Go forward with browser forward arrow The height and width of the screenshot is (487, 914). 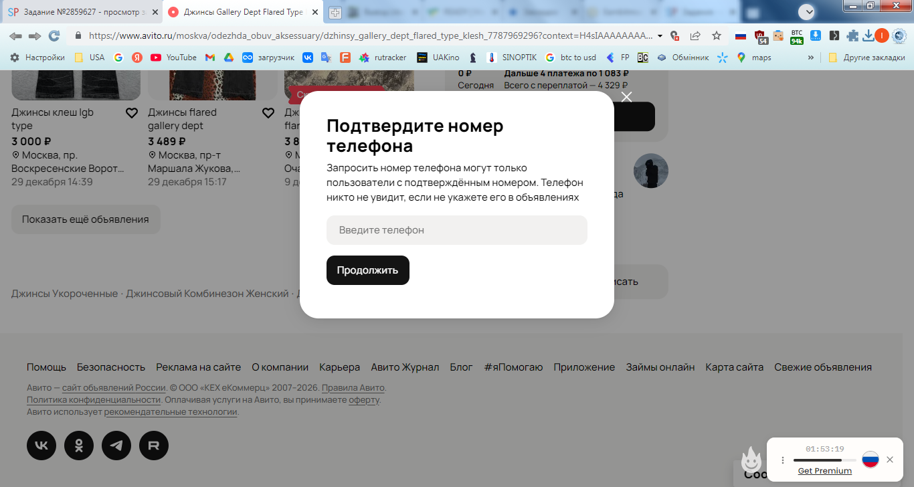coord(35,36)
